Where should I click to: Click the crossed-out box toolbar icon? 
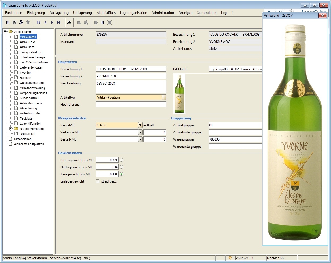pyautogui.click(x=110, y=22)
